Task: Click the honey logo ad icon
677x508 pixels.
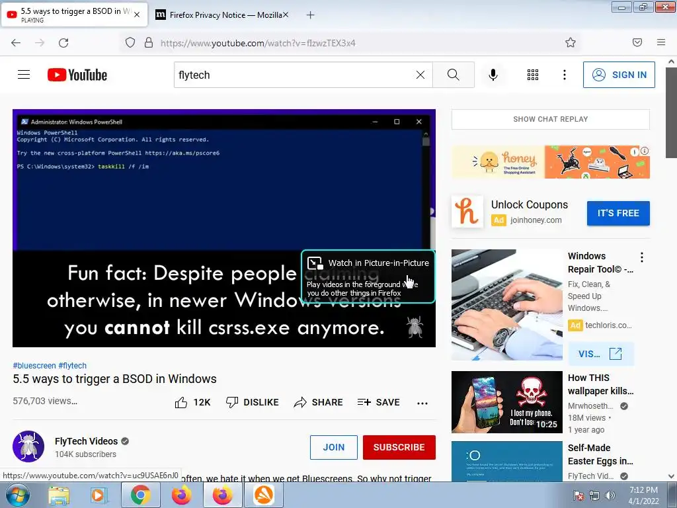Action: click(467, 211)
